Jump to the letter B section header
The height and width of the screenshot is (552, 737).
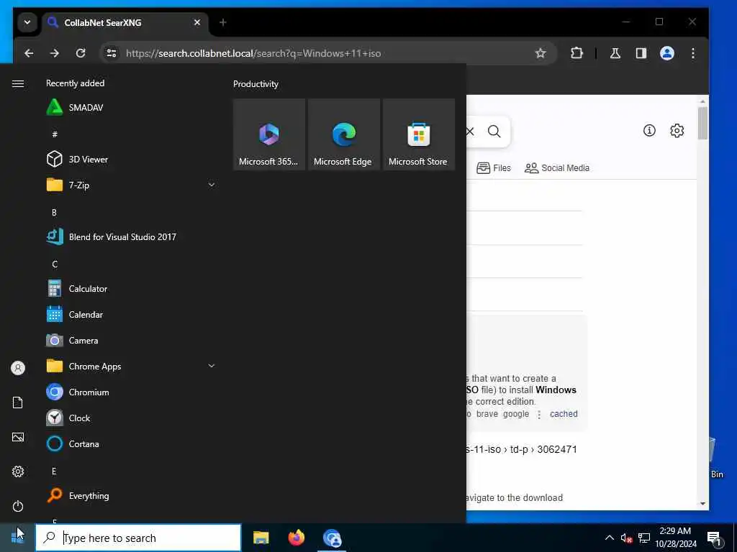click(x=54, y=213)
